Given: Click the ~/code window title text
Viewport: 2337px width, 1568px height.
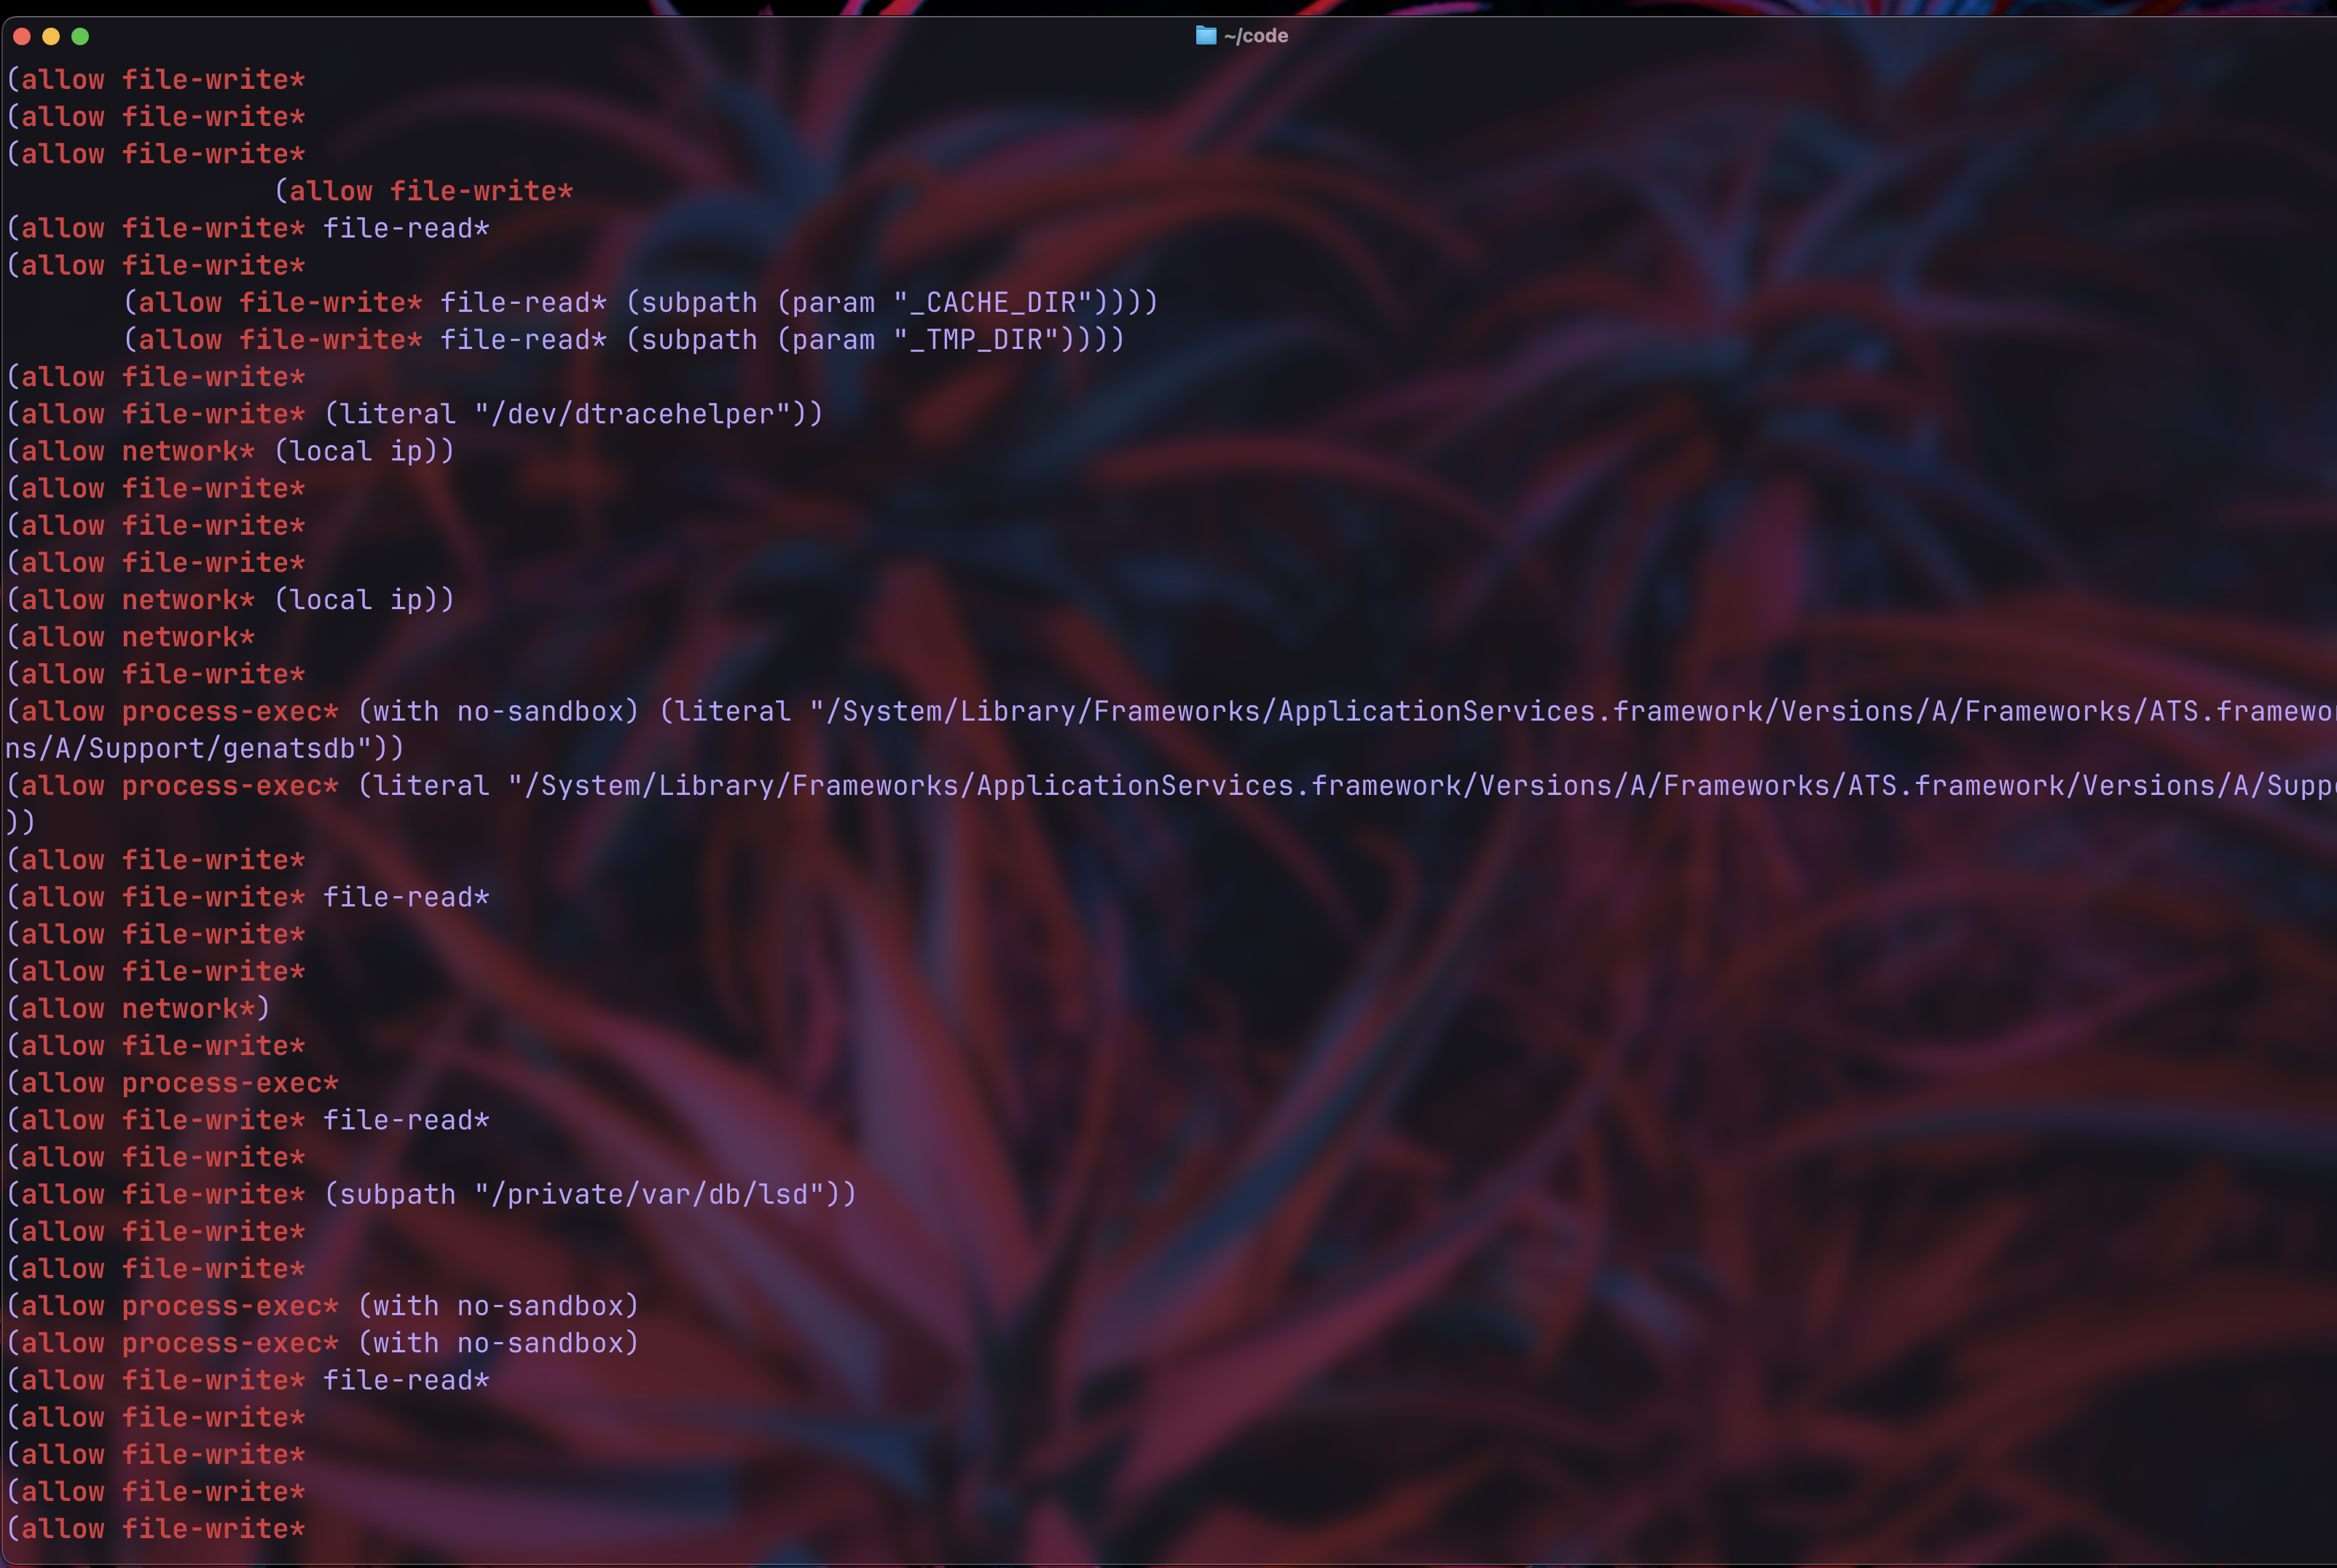Looking at the screenshot, I should click(x=1255, y=36).
